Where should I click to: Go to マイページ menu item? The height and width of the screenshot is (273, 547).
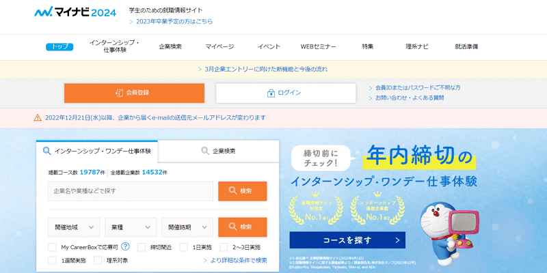tap(219, 46)
